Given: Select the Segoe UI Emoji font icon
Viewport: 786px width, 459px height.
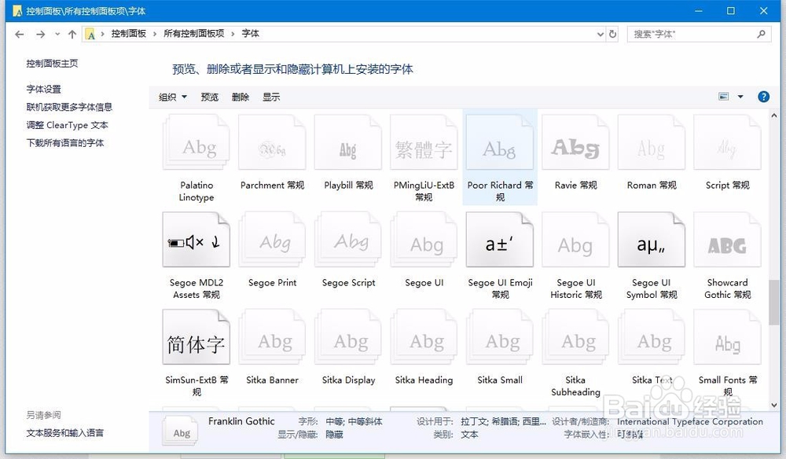Looking at the screenshot, I should coord(500,240).
